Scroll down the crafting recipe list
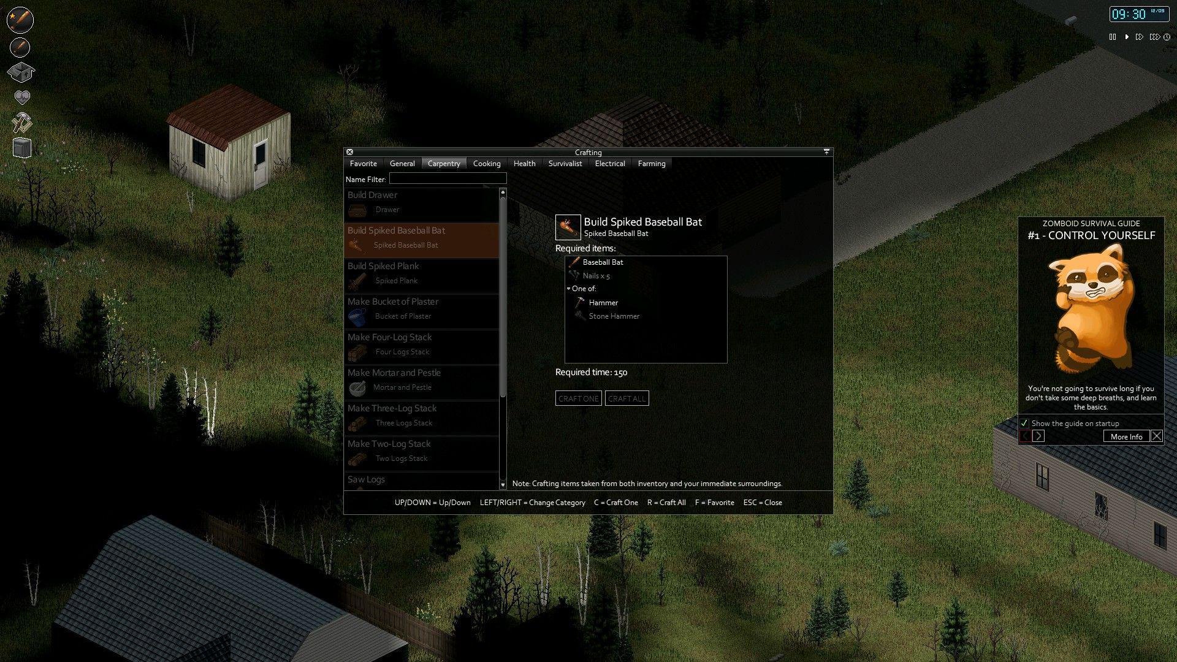1177x662 pixels. point(503,484)
